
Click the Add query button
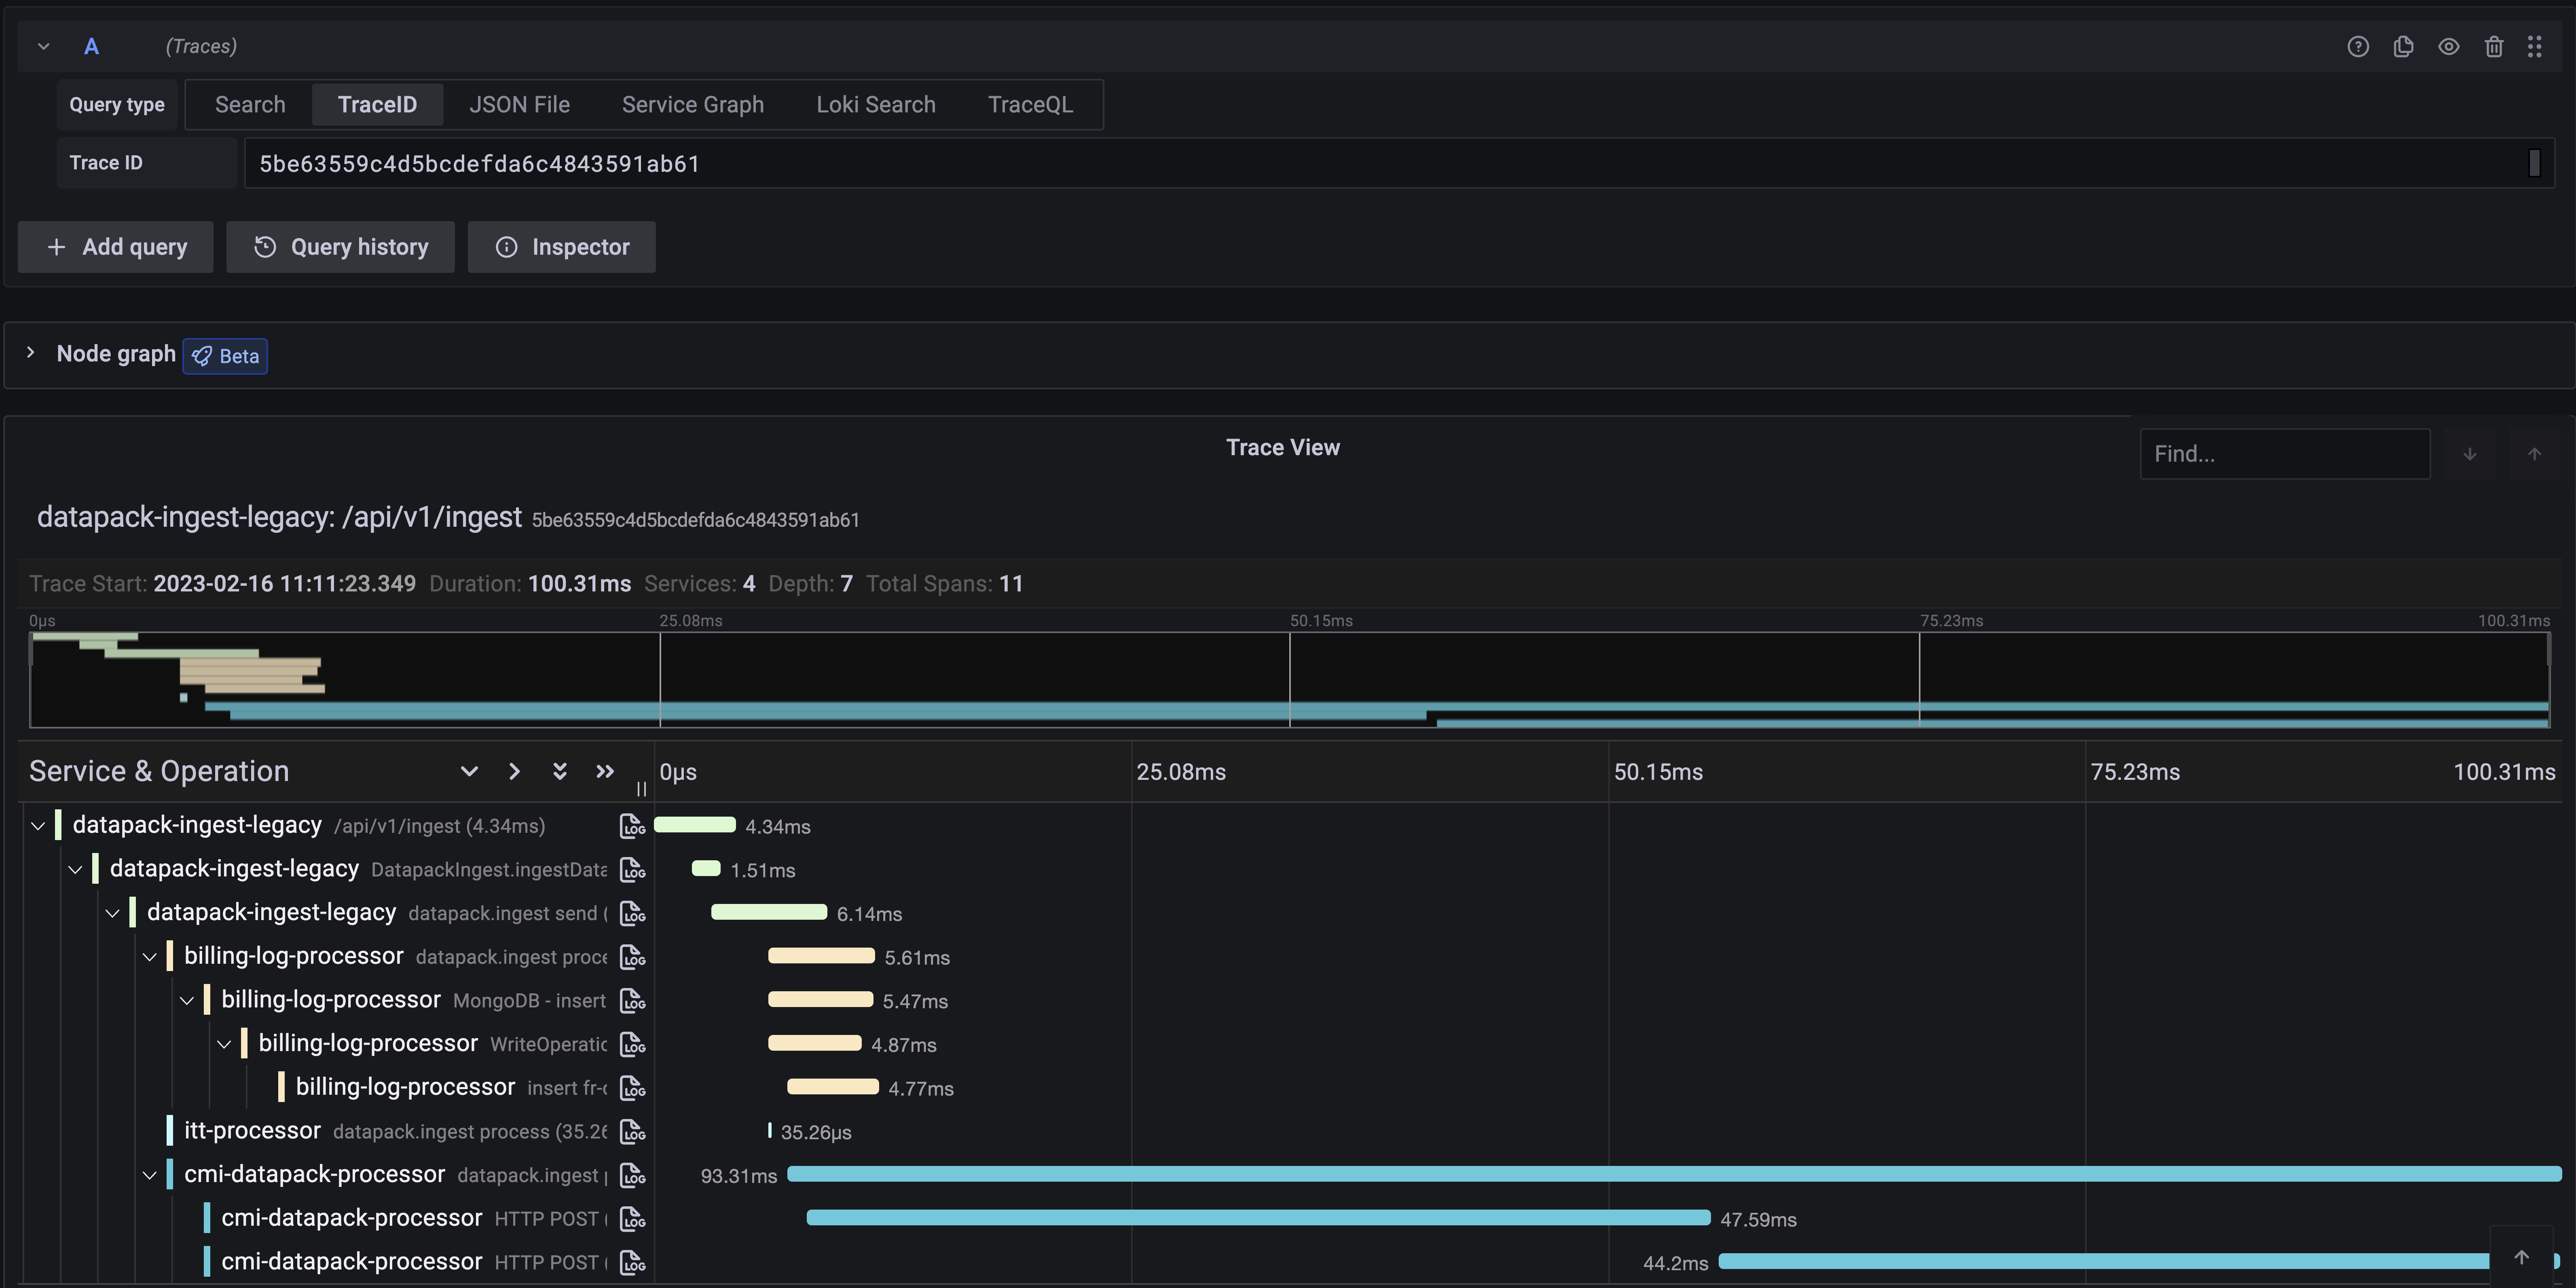tap(116, 247)
